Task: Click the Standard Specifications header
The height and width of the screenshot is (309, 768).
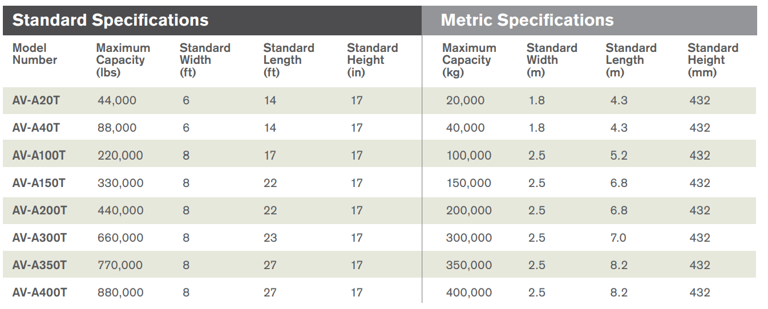Action: [110, 21]
